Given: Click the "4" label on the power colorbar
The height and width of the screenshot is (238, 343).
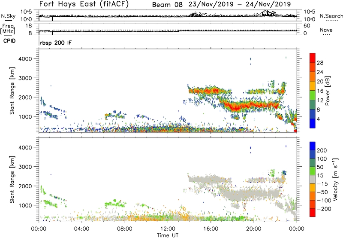Looking at the screenshot, I should click(x=319, y=119).
